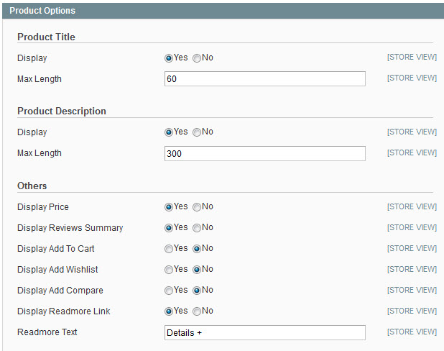
Task: Enable Display Add To Cart with Yes
Action: (x=169, y=249)
